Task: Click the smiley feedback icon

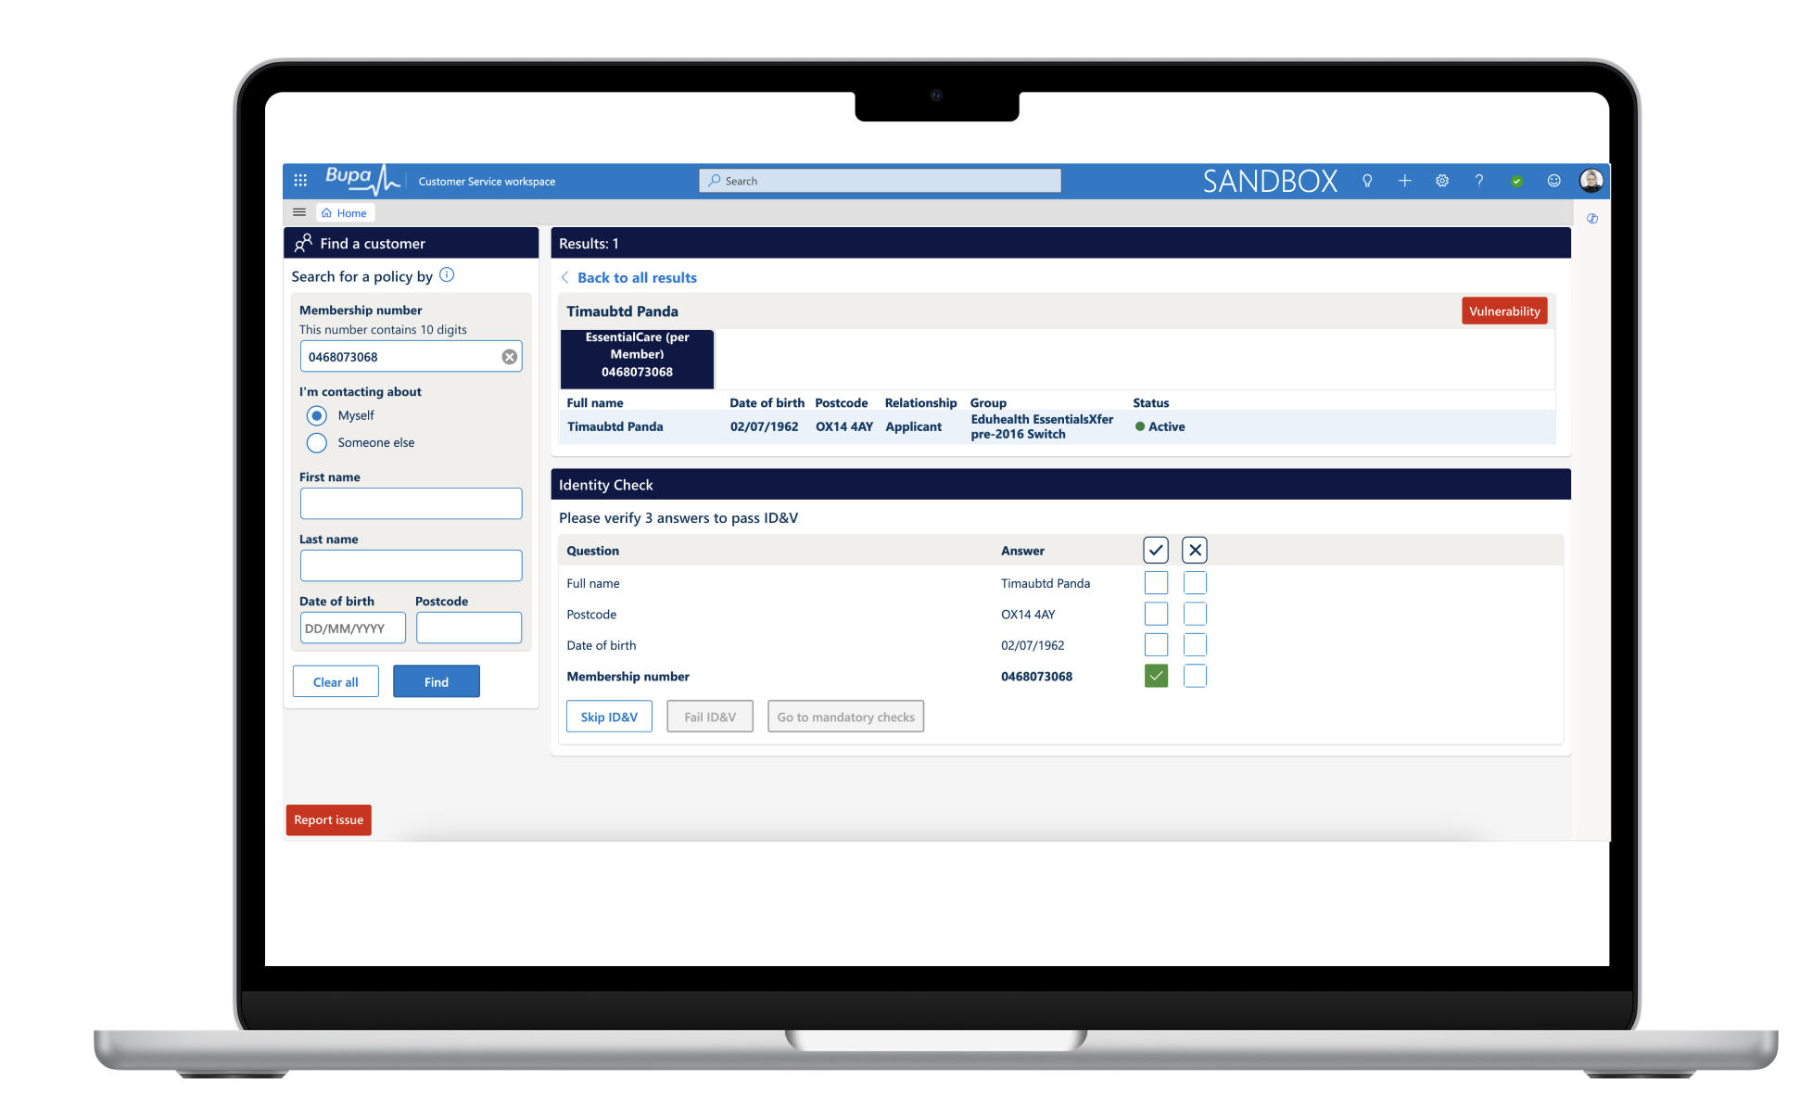Action: [x=1554, y=181]
